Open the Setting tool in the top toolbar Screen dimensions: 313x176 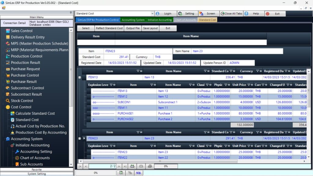click(188, 13)
